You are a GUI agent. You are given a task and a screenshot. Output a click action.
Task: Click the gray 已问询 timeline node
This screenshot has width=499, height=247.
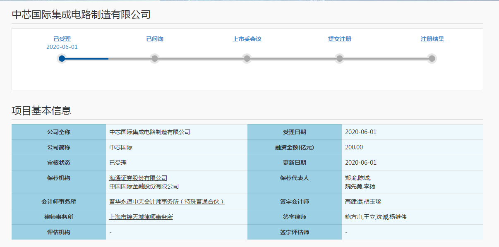tap(154, 59)
